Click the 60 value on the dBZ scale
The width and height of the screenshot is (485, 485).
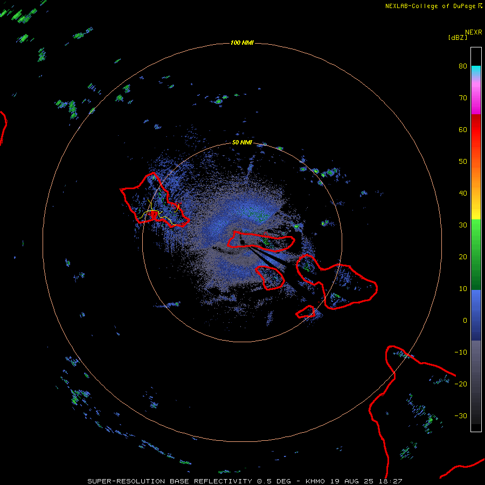463,130
